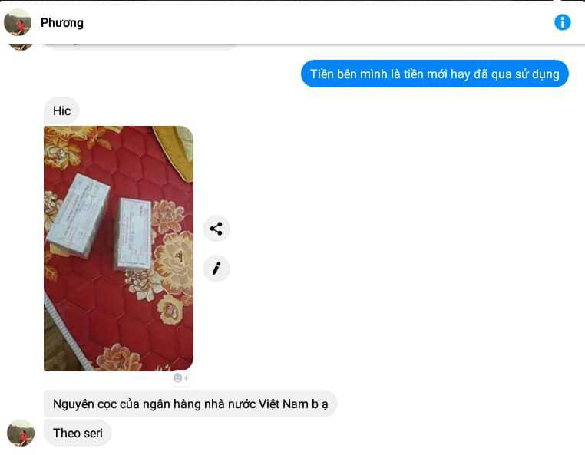Add an emoji reaction to the photo
Screen dimensions: 585x455
181,378
